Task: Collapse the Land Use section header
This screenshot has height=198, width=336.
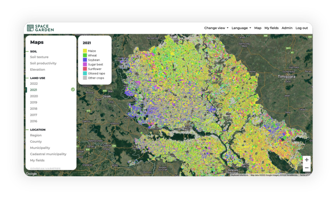Action: pos(38,78)
